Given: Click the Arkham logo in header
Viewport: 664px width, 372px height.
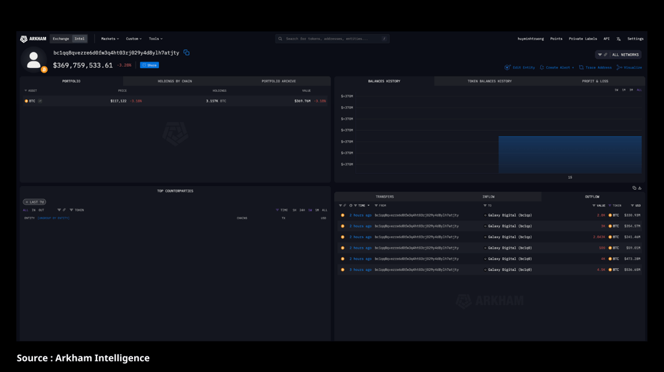Looking at the screenshot, I should (33, 39).
